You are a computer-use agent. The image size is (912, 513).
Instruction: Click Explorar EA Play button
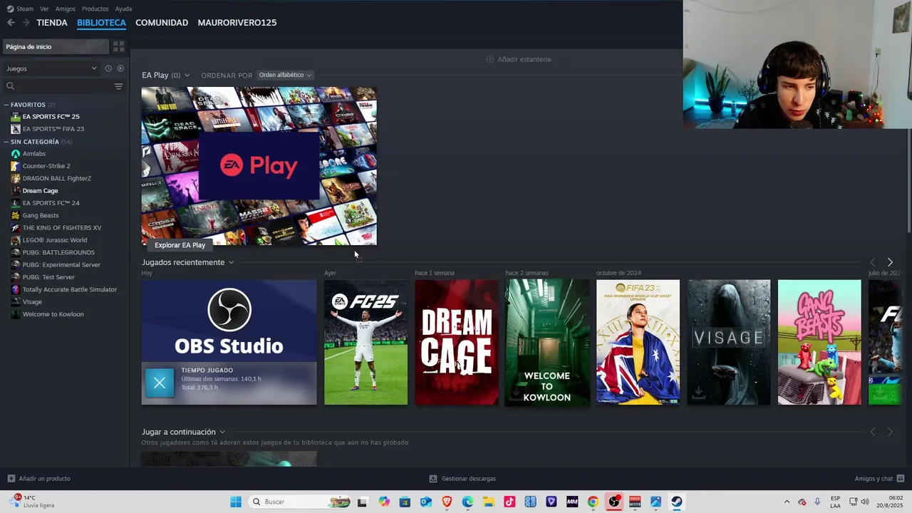(180, 245)
